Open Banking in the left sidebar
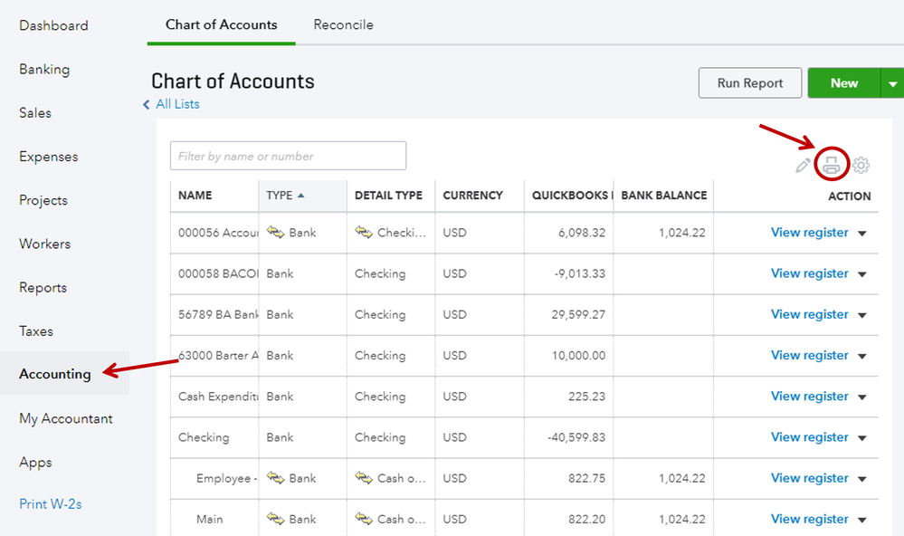Image resolution: width=904 pixels, height=536 pixels. tap(44, 70)
